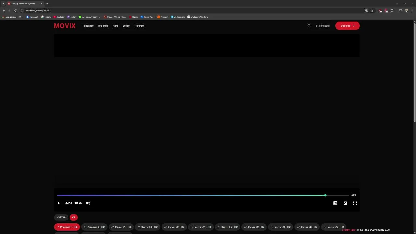This screenshot has width=416, height=234.
Task: Open the tracking protection eye icon
Action: pos(367,10)
